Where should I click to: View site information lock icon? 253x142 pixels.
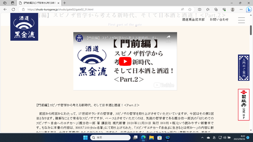coord(23,9)
